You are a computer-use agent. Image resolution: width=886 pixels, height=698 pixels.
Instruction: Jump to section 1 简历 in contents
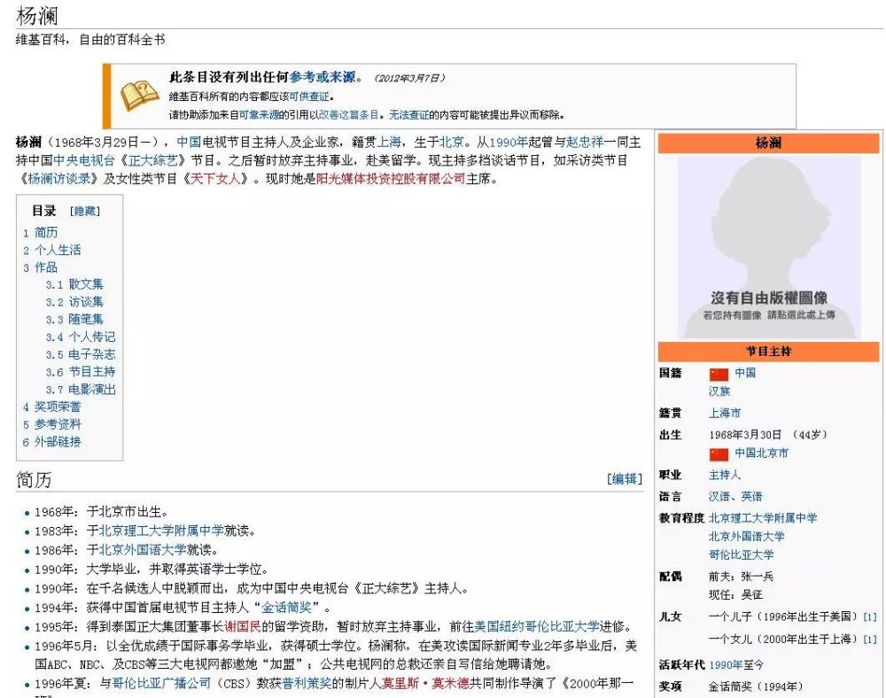[x=40, y=233]
